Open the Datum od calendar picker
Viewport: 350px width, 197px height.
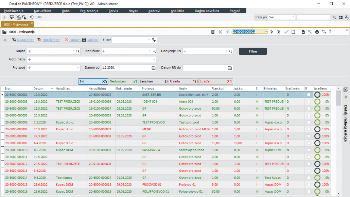click(x=154, y=68)
